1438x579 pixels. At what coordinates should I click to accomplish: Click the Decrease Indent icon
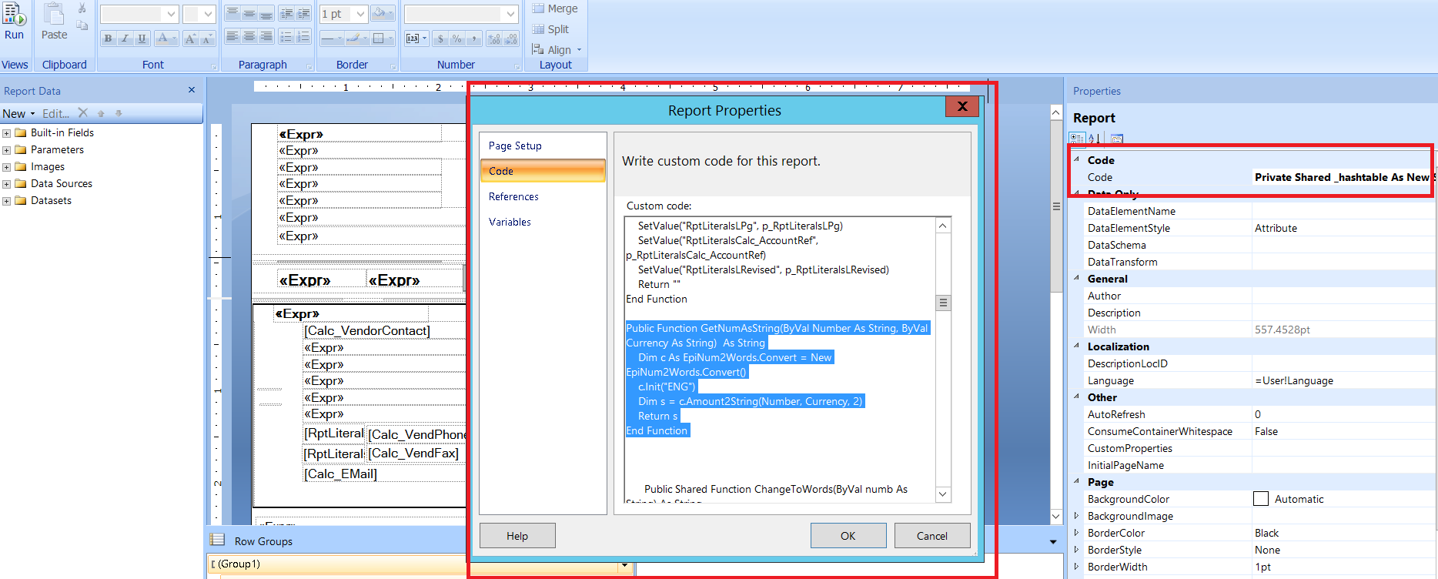286,14
